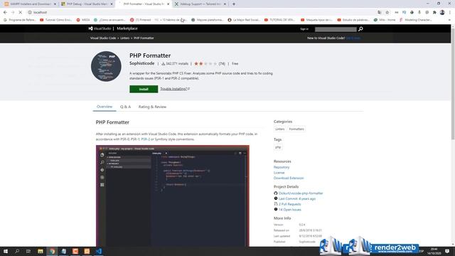The width and height of the screenshot is (455, 256).
Task: Focus the Marketplace search box
Action: tap(336, 29)
